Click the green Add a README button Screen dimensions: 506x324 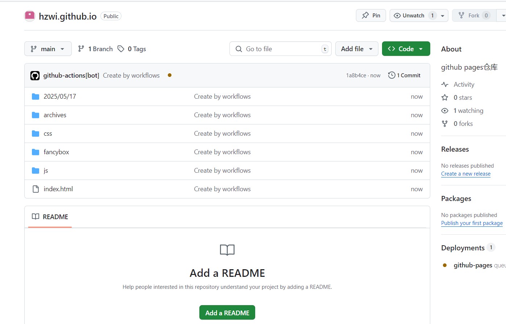click(x=227, y=313)
